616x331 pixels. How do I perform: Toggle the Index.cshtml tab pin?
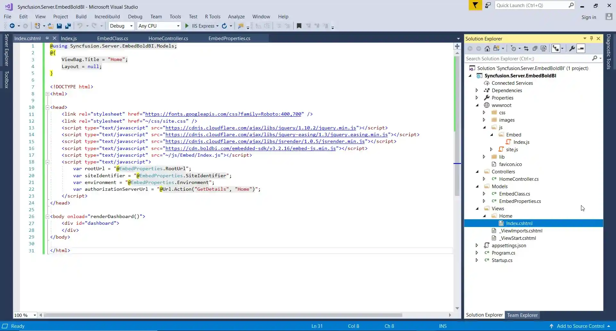click(47, 38)
